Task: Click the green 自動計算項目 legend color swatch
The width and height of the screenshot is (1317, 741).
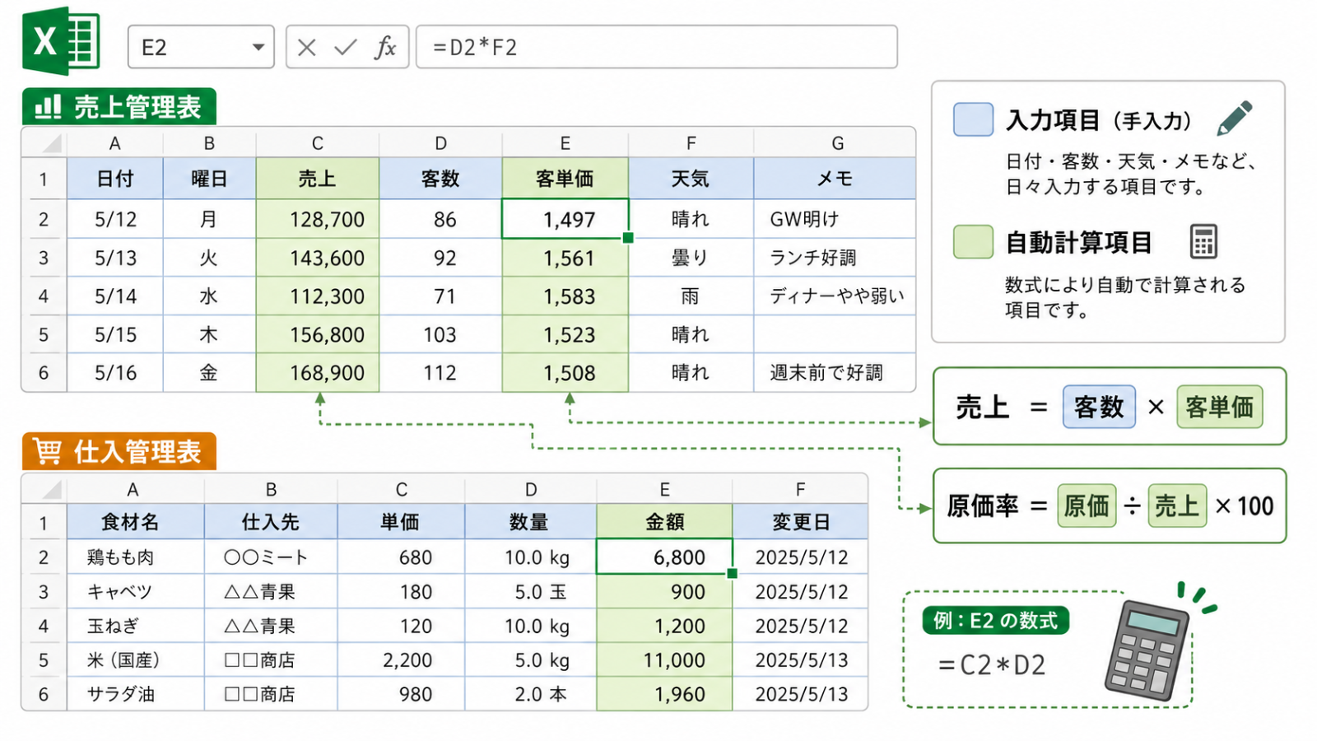Action: point(973,242)
